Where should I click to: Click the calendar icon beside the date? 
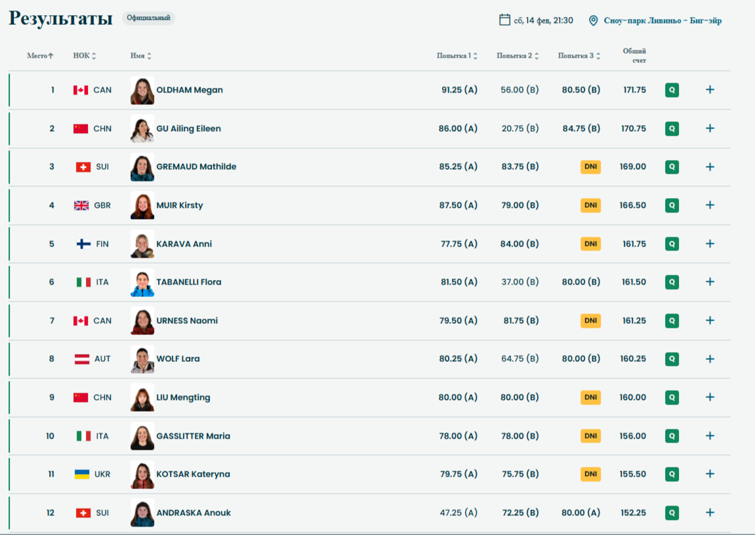pyautogui.click(x=504, y=20)
